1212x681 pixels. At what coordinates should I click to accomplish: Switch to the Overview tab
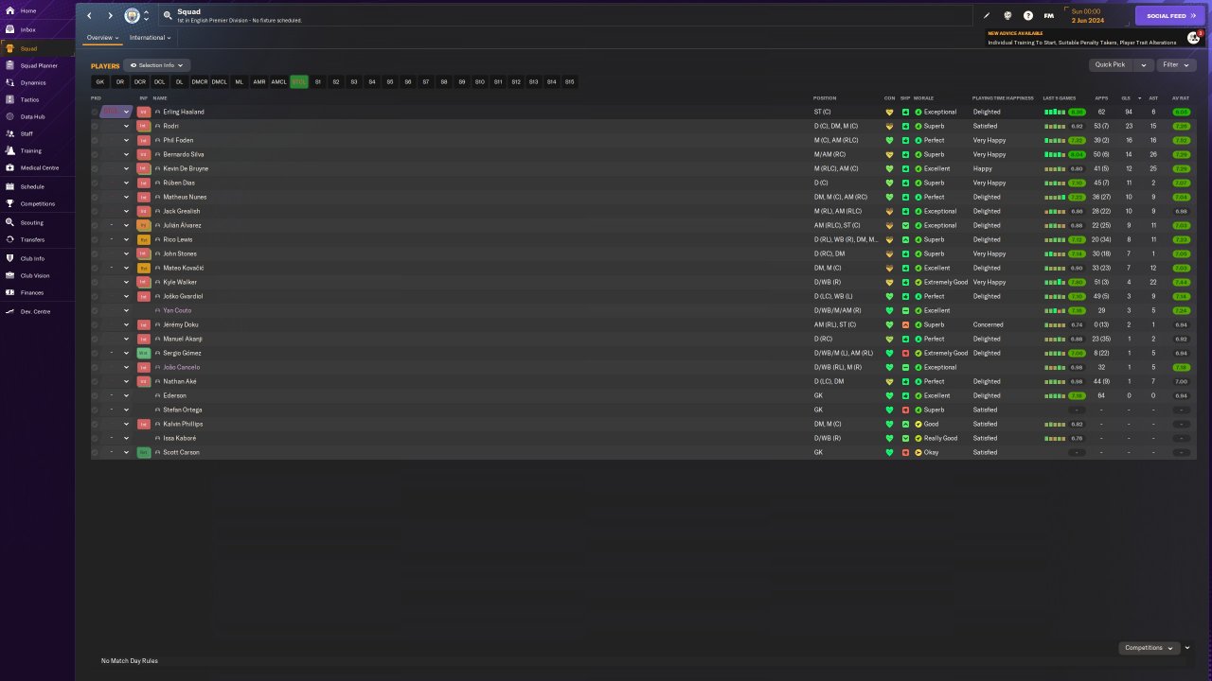tap(102, 38)
